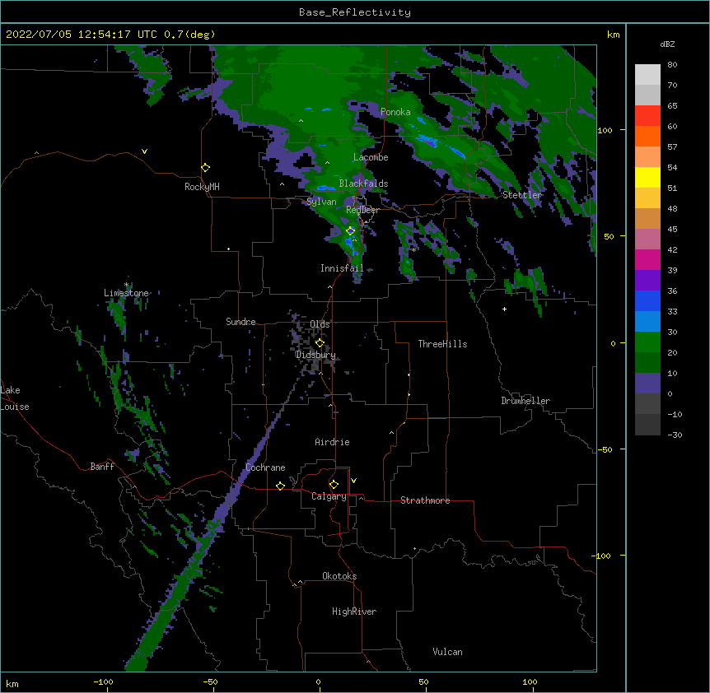
Task: Click the RockyMH label
Action: coord(202,187)
